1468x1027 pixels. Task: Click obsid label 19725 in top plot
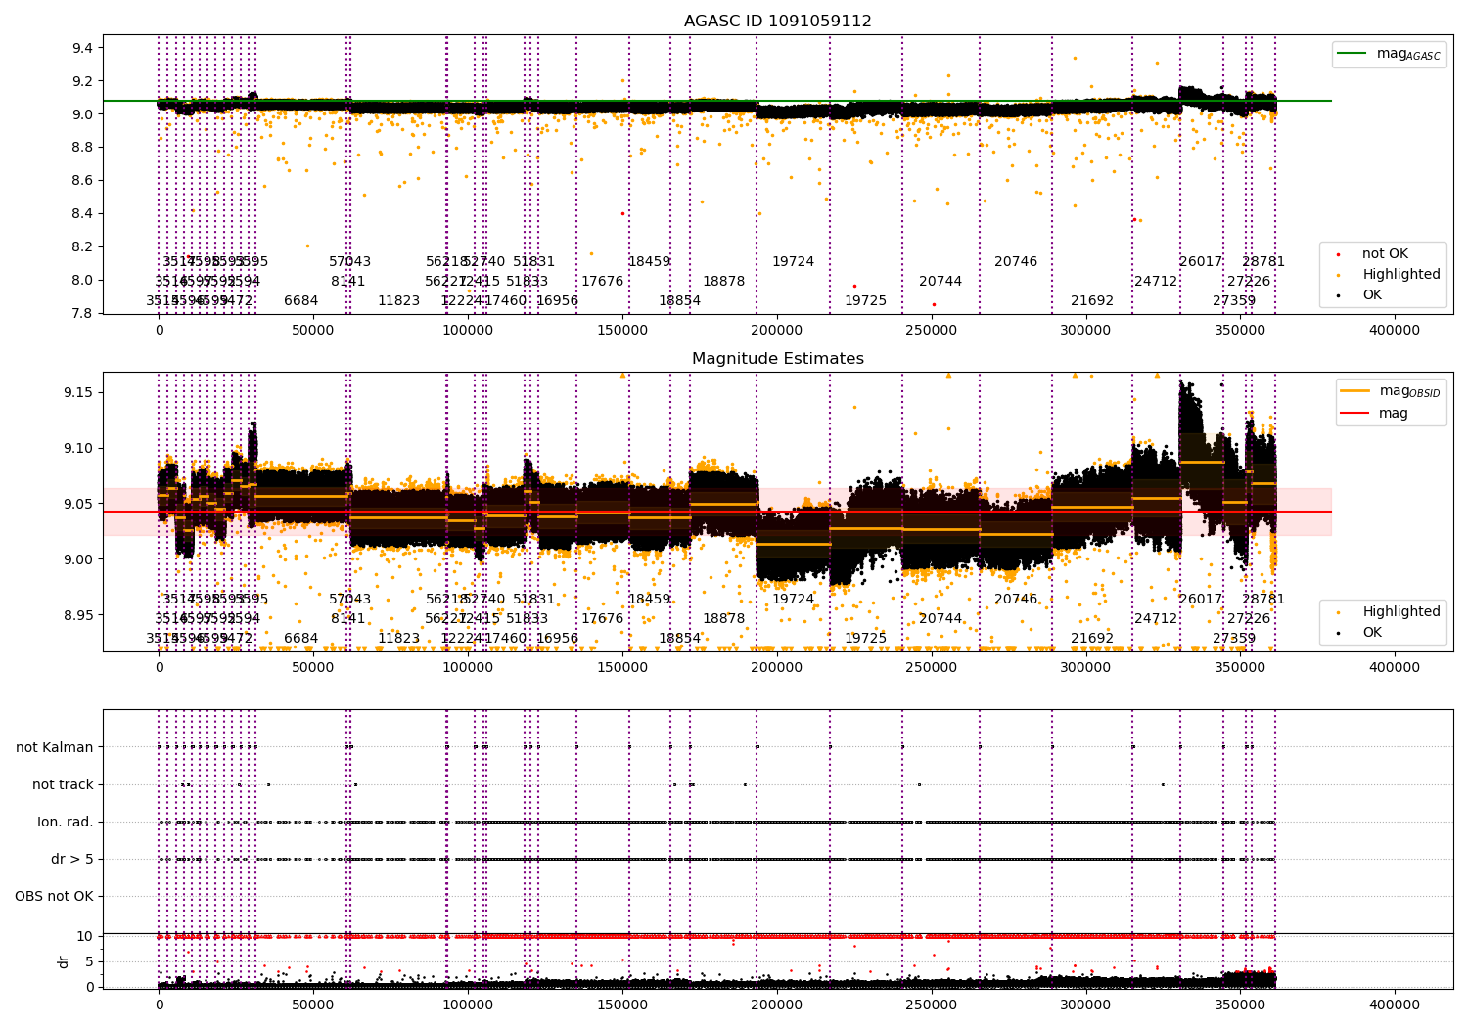865,300
